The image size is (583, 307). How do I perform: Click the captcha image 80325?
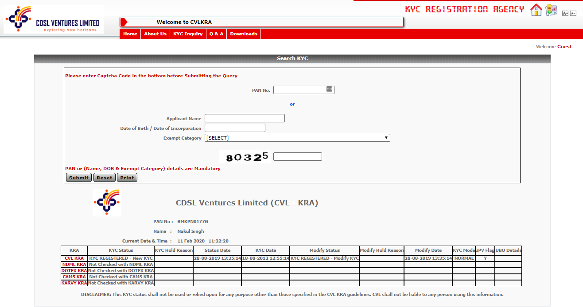point(245,157)
